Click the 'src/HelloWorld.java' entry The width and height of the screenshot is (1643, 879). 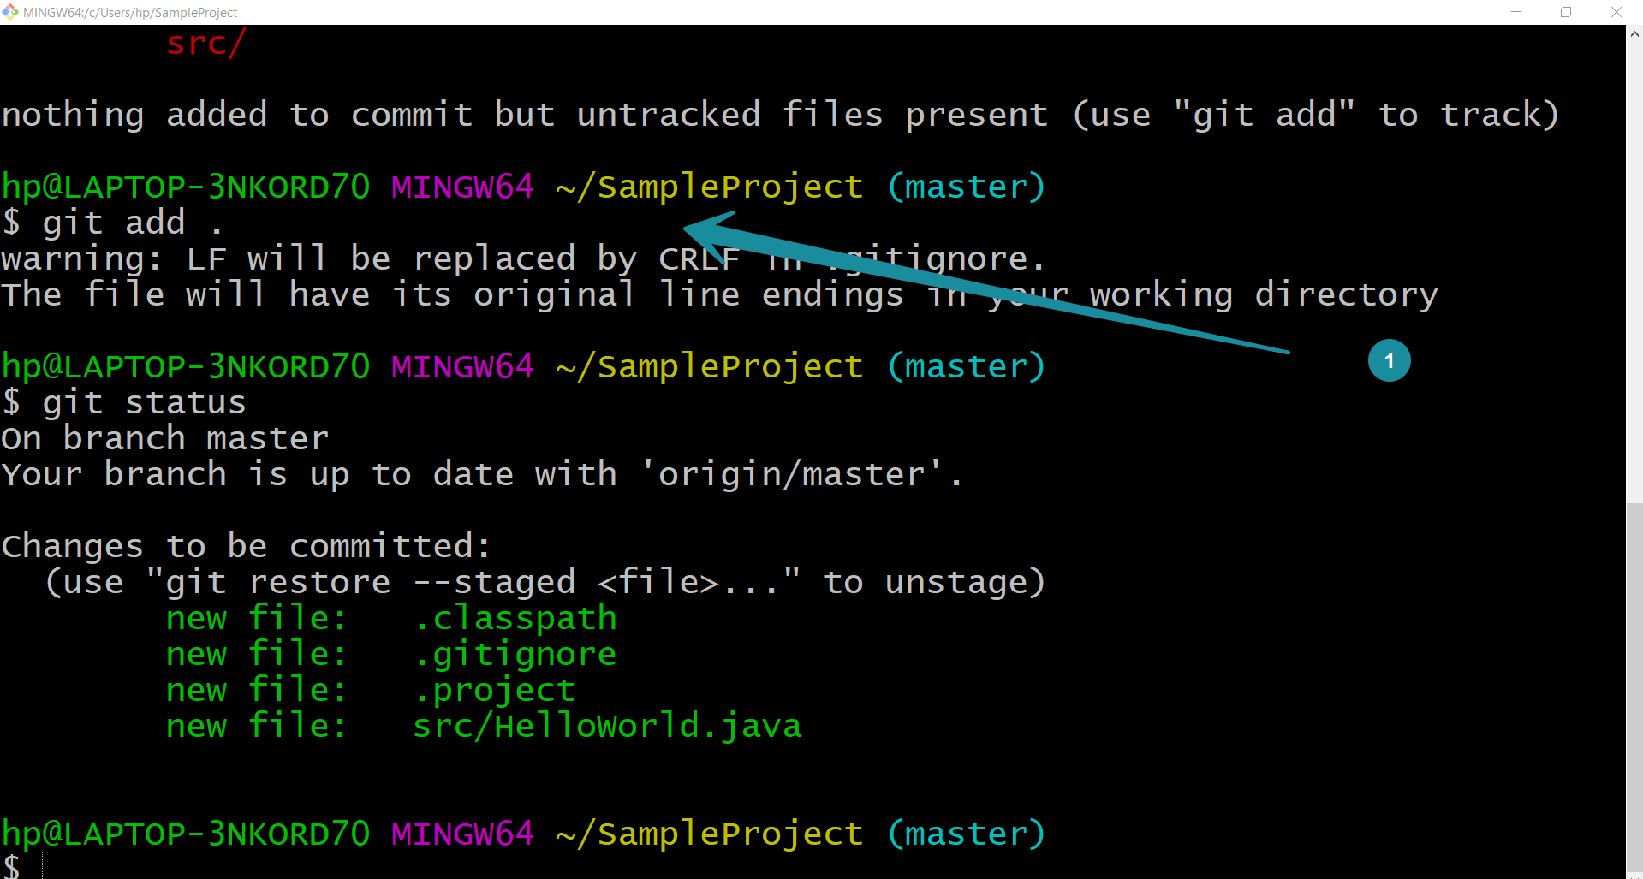pos(607,726)
